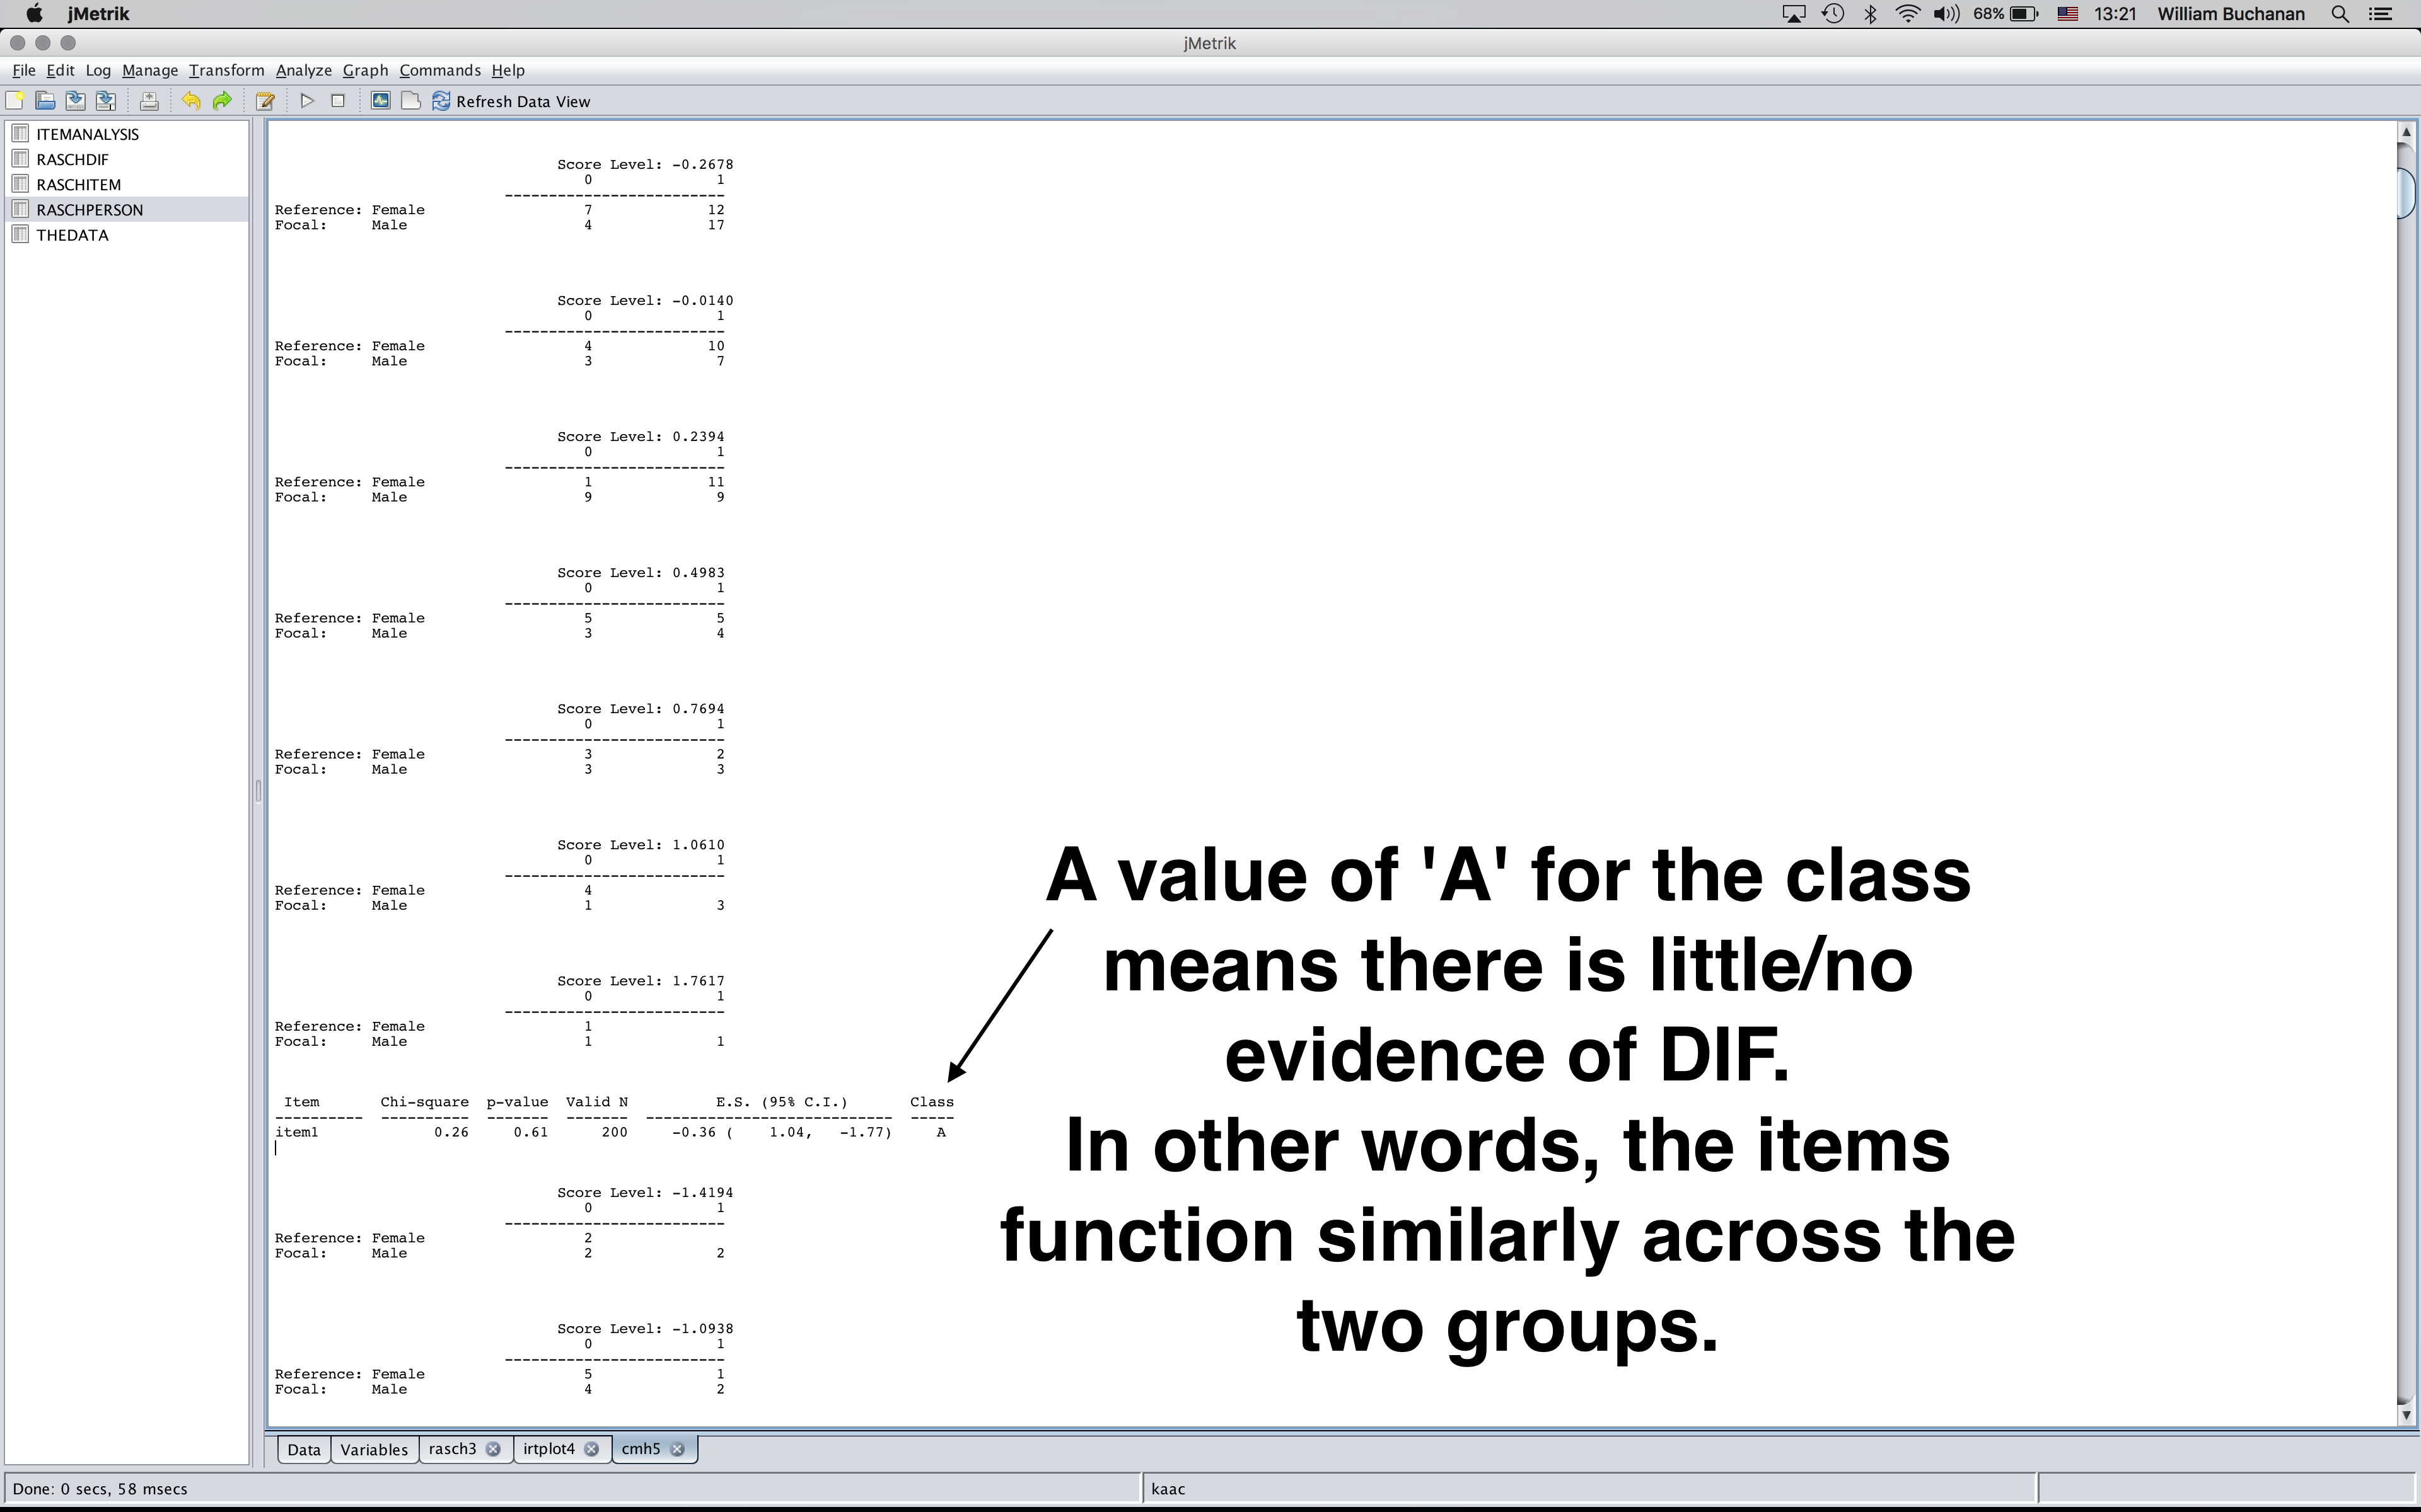Screen dimensions: 2421x1512
Task: Click the volume menu bar icon
Action: click(1946, 14)
